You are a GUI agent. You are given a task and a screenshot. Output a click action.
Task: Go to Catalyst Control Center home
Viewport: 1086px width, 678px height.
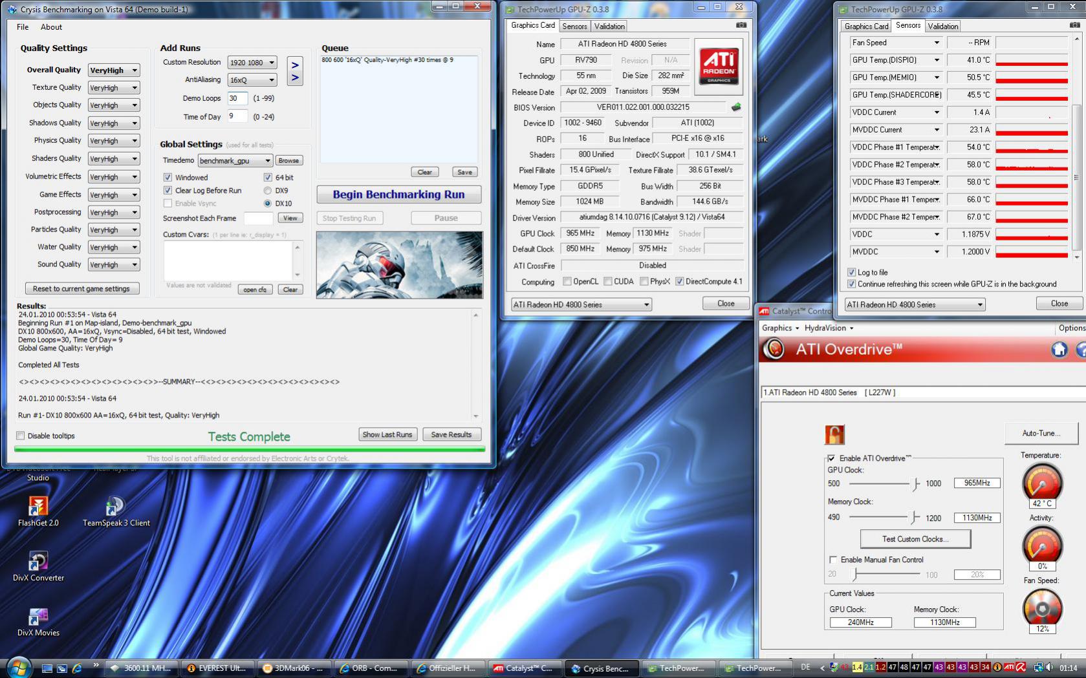[x=1059, y=350]
